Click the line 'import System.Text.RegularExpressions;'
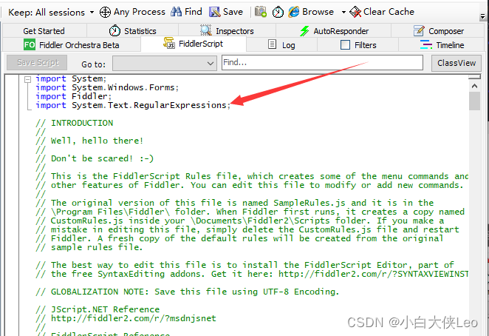The image size is (489, 336). click(133, 105)
